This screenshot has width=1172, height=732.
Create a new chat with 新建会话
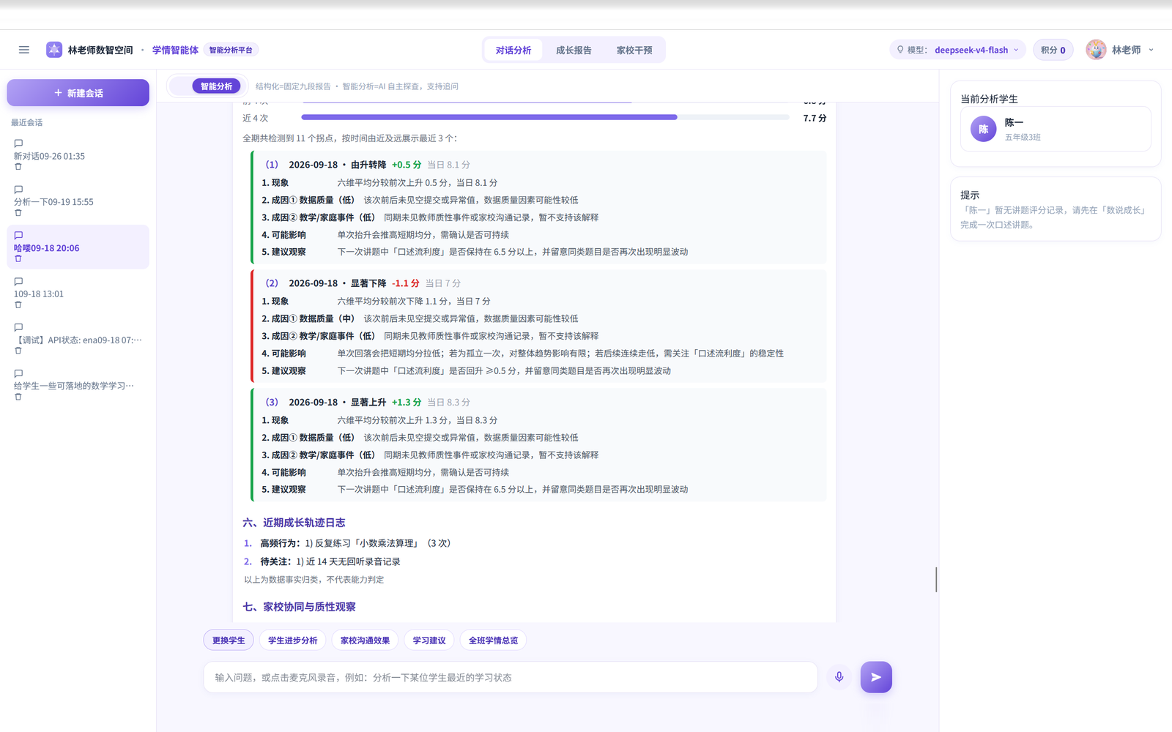(78, 93)
